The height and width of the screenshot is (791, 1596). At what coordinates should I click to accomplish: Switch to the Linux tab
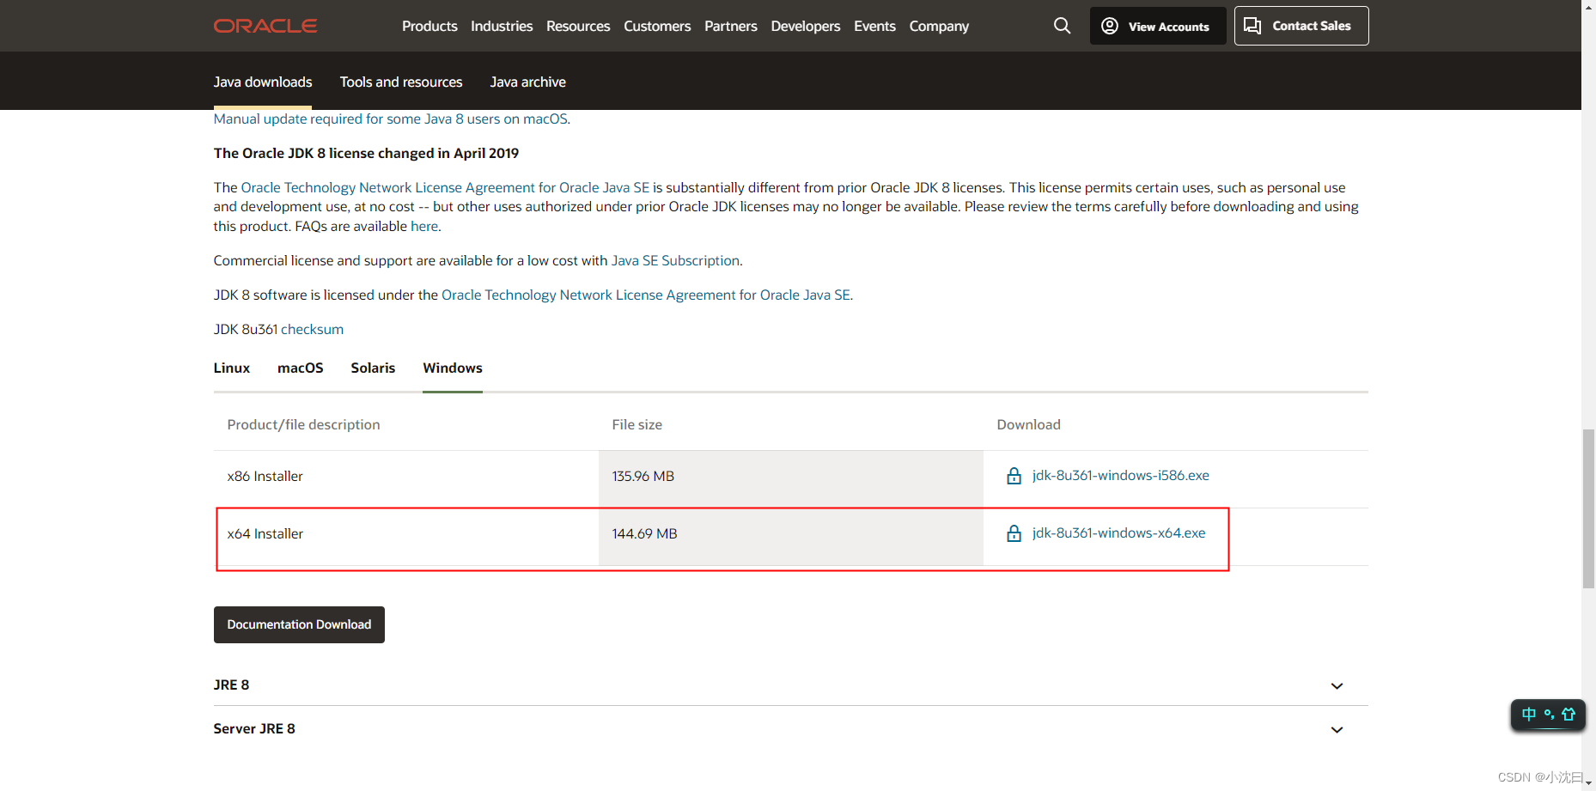pos(231,368)
